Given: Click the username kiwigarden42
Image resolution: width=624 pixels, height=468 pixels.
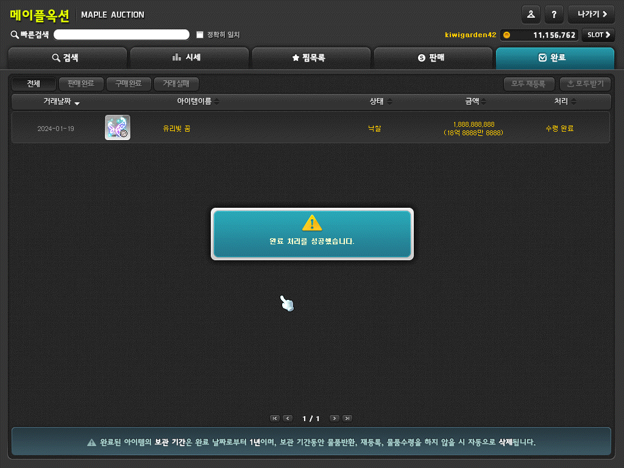Looking at the screenshot, I should click(x=470, y=35).
